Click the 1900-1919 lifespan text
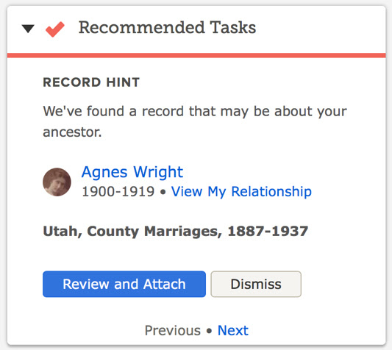Screen dimensions: 392x350 (118, 192)
